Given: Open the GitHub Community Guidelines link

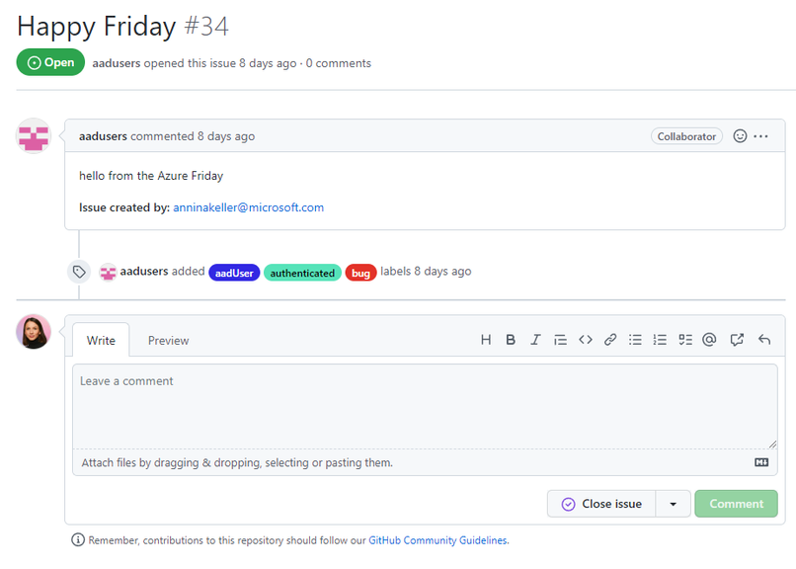Looking at the screenshot, I should (438, 540).
